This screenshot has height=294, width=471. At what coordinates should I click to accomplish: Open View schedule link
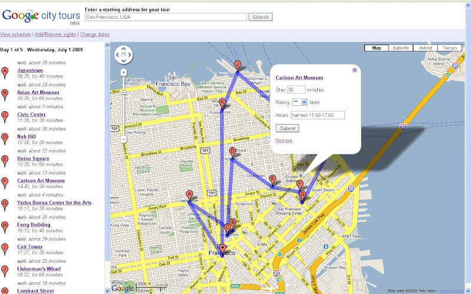point(15,35)
